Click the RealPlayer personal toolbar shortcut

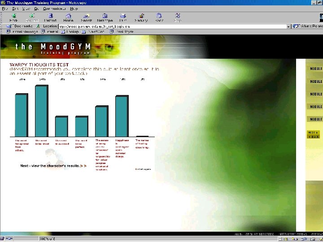pyautogui.click(x=122, y=32)
